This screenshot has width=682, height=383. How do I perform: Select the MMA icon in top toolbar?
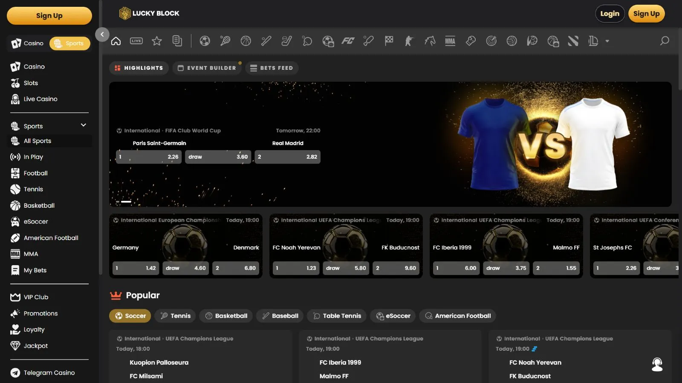pos(450,41)
